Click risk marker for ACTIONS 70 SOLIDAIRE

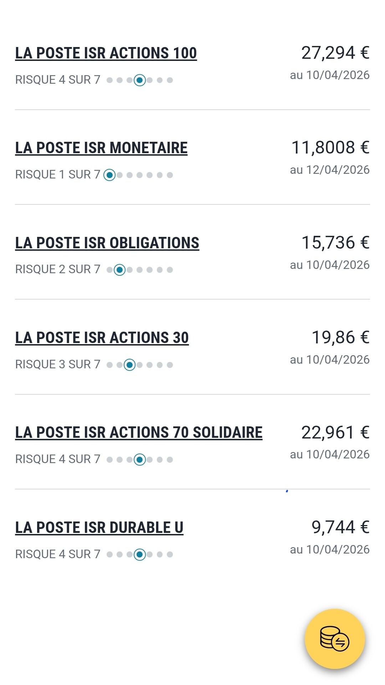click(140, 460)
